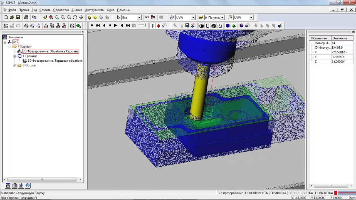Start simulation with the Play button
The image size is (356, 200).
(115, 25)
